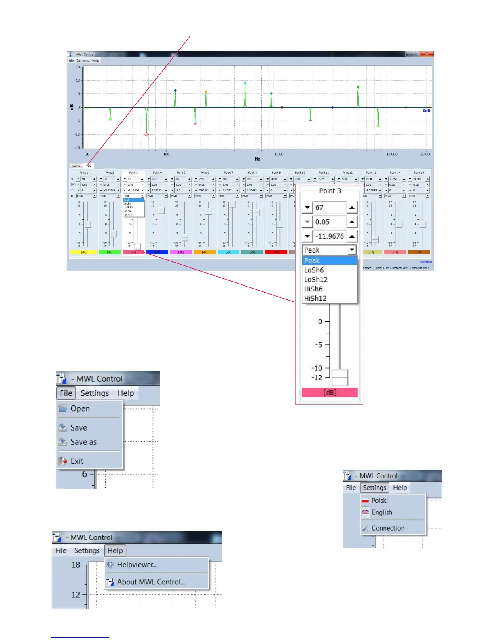Select the English flag icon in Settings menu

(x=365, y=512)
